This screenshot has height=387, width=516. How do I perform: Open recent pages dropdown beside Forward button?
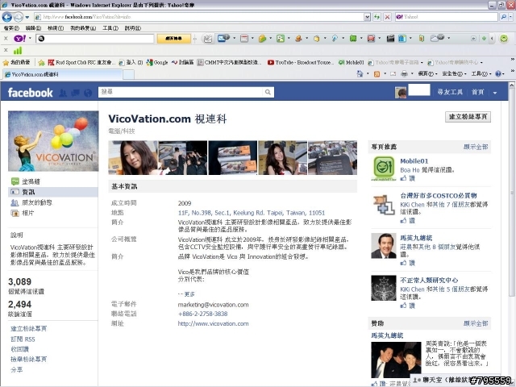coord(27,17)
